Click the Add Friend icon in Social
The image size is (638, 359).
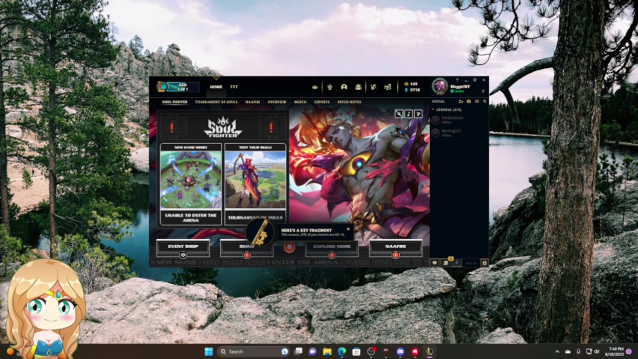click(462, 101)
